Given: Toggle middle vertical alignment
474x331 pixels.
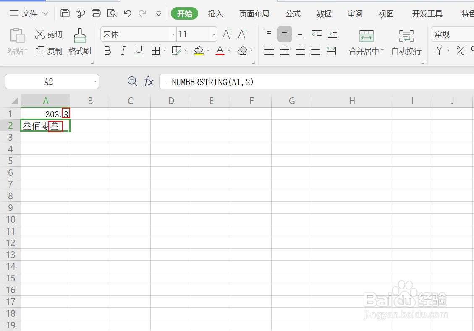Looking at the screenshot, I should tap(285, 34).
